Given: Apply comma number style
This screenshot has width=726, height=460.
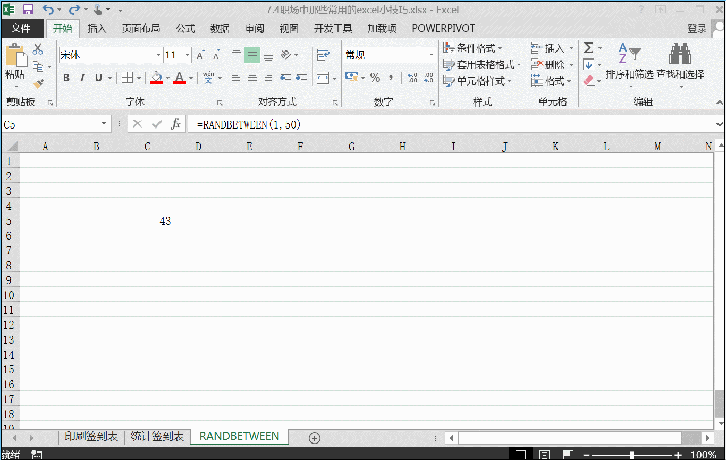Looking at the screenshot, I should 391,78.
